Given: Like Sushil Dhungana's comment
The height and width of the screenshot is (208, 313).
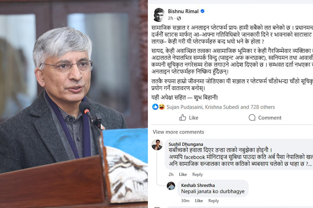Looking at the screenshot, I should tap(183, 174).
